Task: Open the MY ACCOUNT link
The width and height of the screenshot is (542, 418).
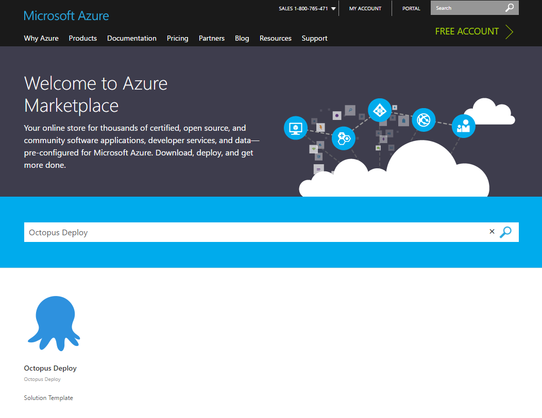Action: pos(365,9)
